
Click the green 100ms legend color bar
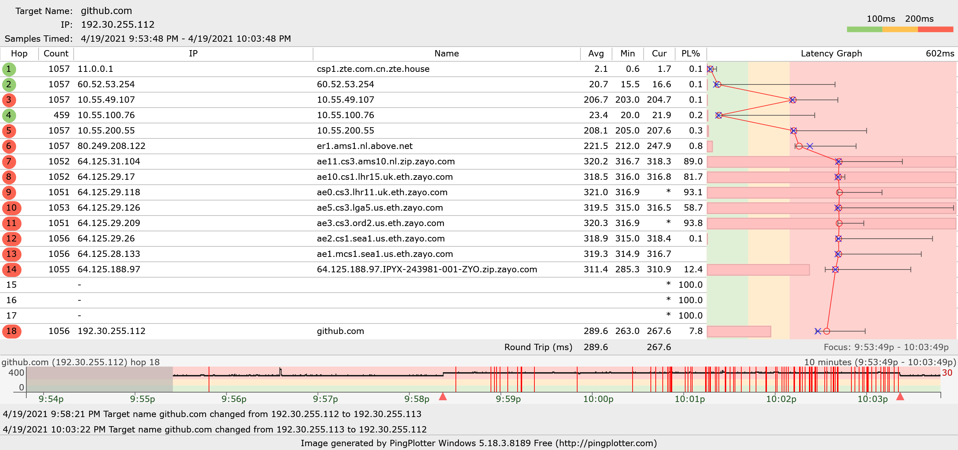tap(864, 29)
